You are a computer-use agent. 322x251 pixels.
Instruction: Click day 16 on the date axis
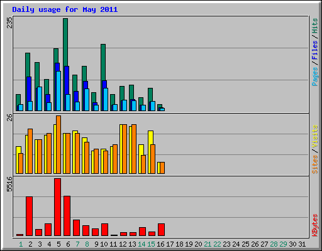[160, 244]
